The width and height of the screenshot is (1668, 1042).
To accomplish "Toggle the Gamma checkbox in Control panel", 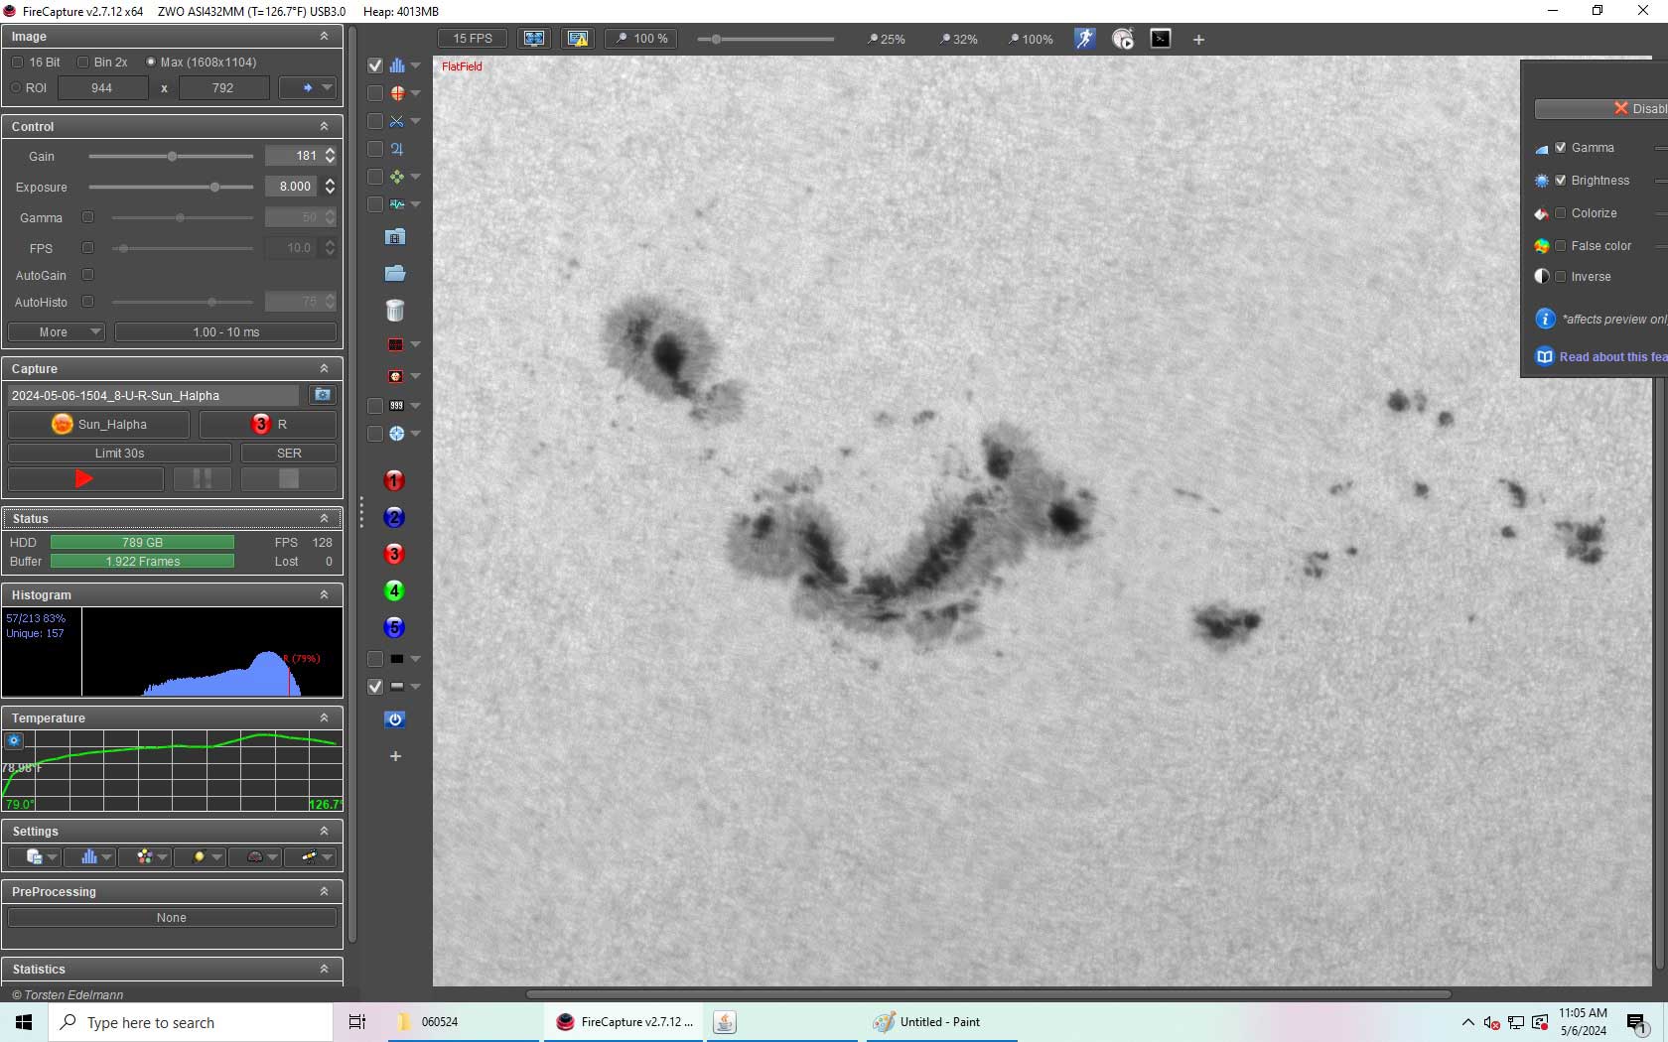I will (x=87, y=217).
